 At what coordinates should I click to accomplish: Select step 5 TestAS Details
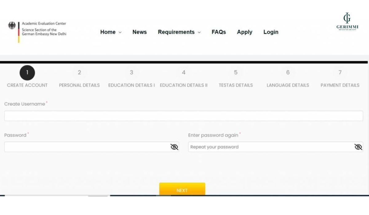[236, 73]
